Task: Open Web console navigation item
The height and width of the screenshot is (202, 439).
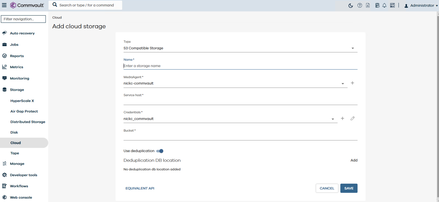Action: 21,198
